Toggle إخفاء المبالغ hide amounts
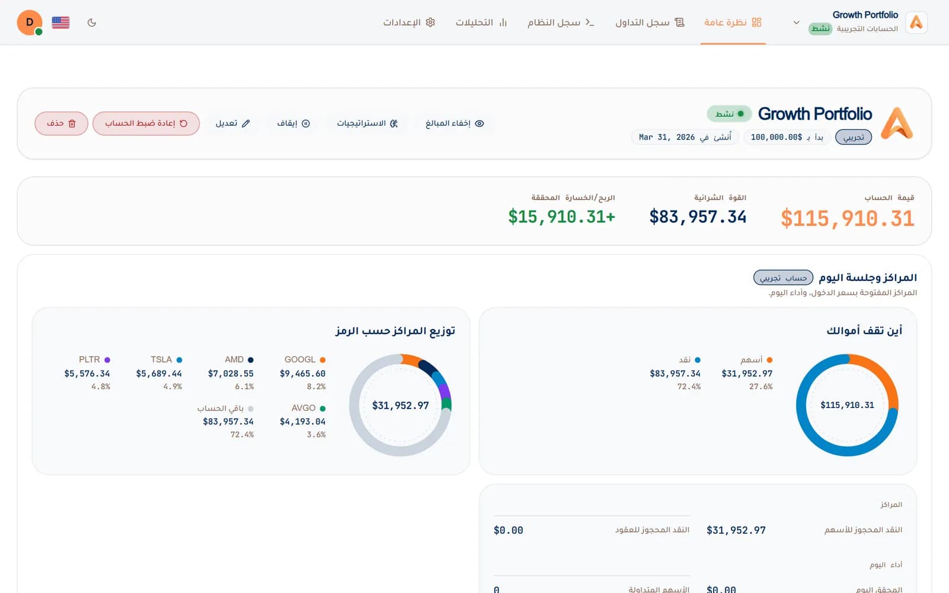Viewport: 949px width, 593px height. 455,123
